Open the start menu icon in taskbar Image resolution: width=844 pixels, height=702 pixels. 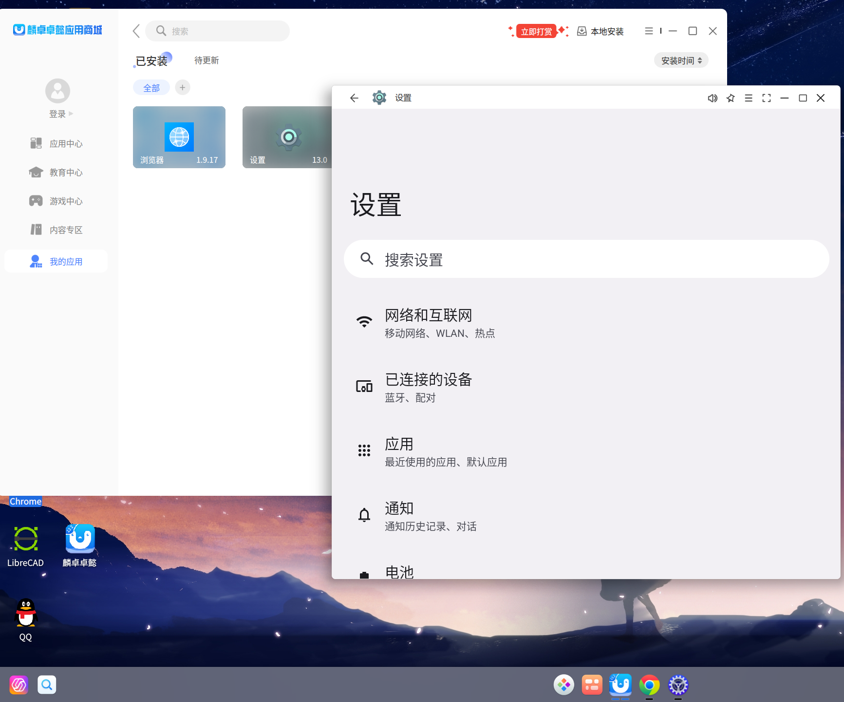click(19, 685)
